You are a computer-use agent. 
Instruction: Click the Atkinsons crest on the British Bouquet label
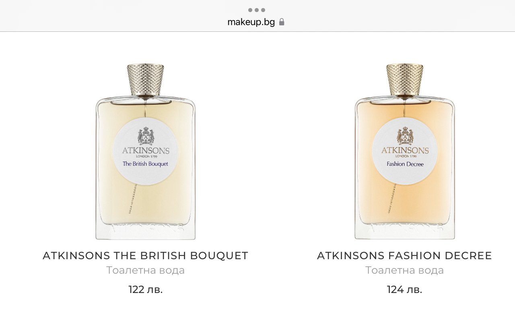point(146,136)
